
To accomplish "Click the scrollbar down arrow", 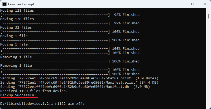I will (x=209, y=107).
